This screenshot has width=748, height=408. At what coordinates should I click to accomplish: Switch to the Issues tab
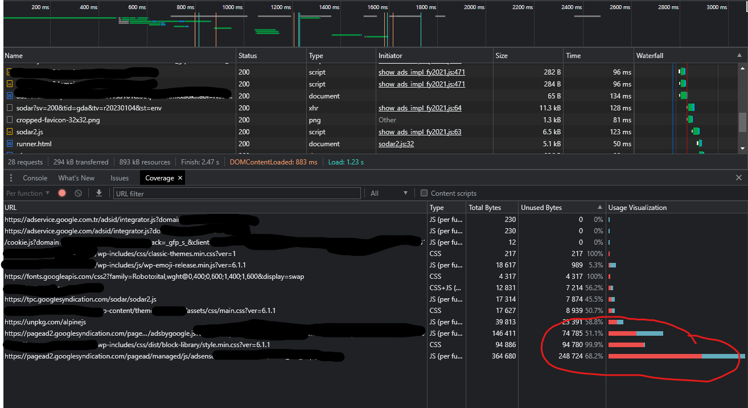pos(120,178)
